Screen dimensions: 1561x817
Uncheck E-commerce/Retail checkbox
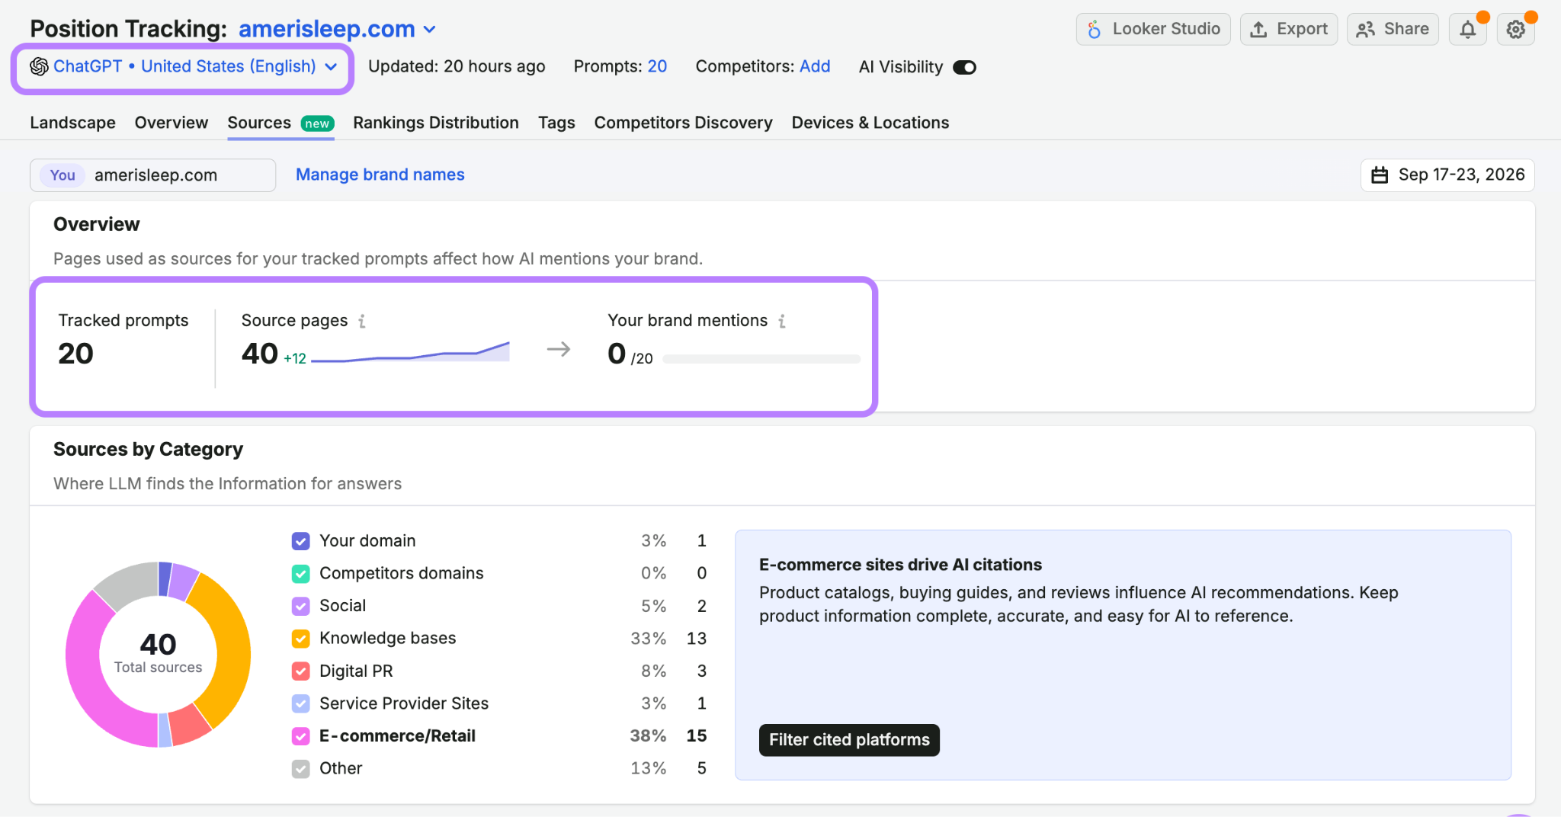click(x=301, y=736)
